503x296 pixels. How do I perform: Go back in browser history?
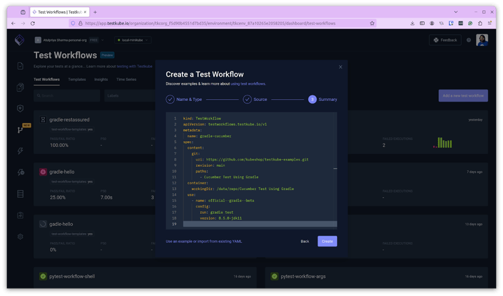click(x=13, y=23)
